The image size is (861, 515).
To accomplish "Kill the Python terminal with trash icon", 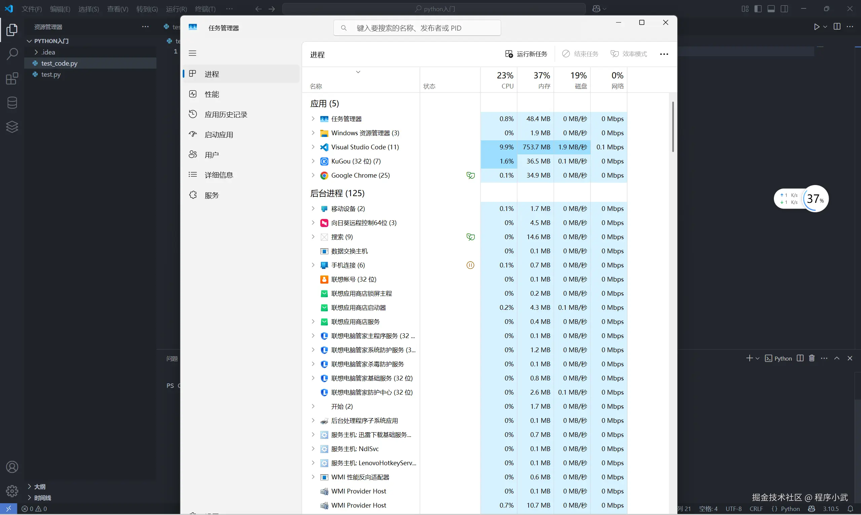I will (x=812, y=358).
